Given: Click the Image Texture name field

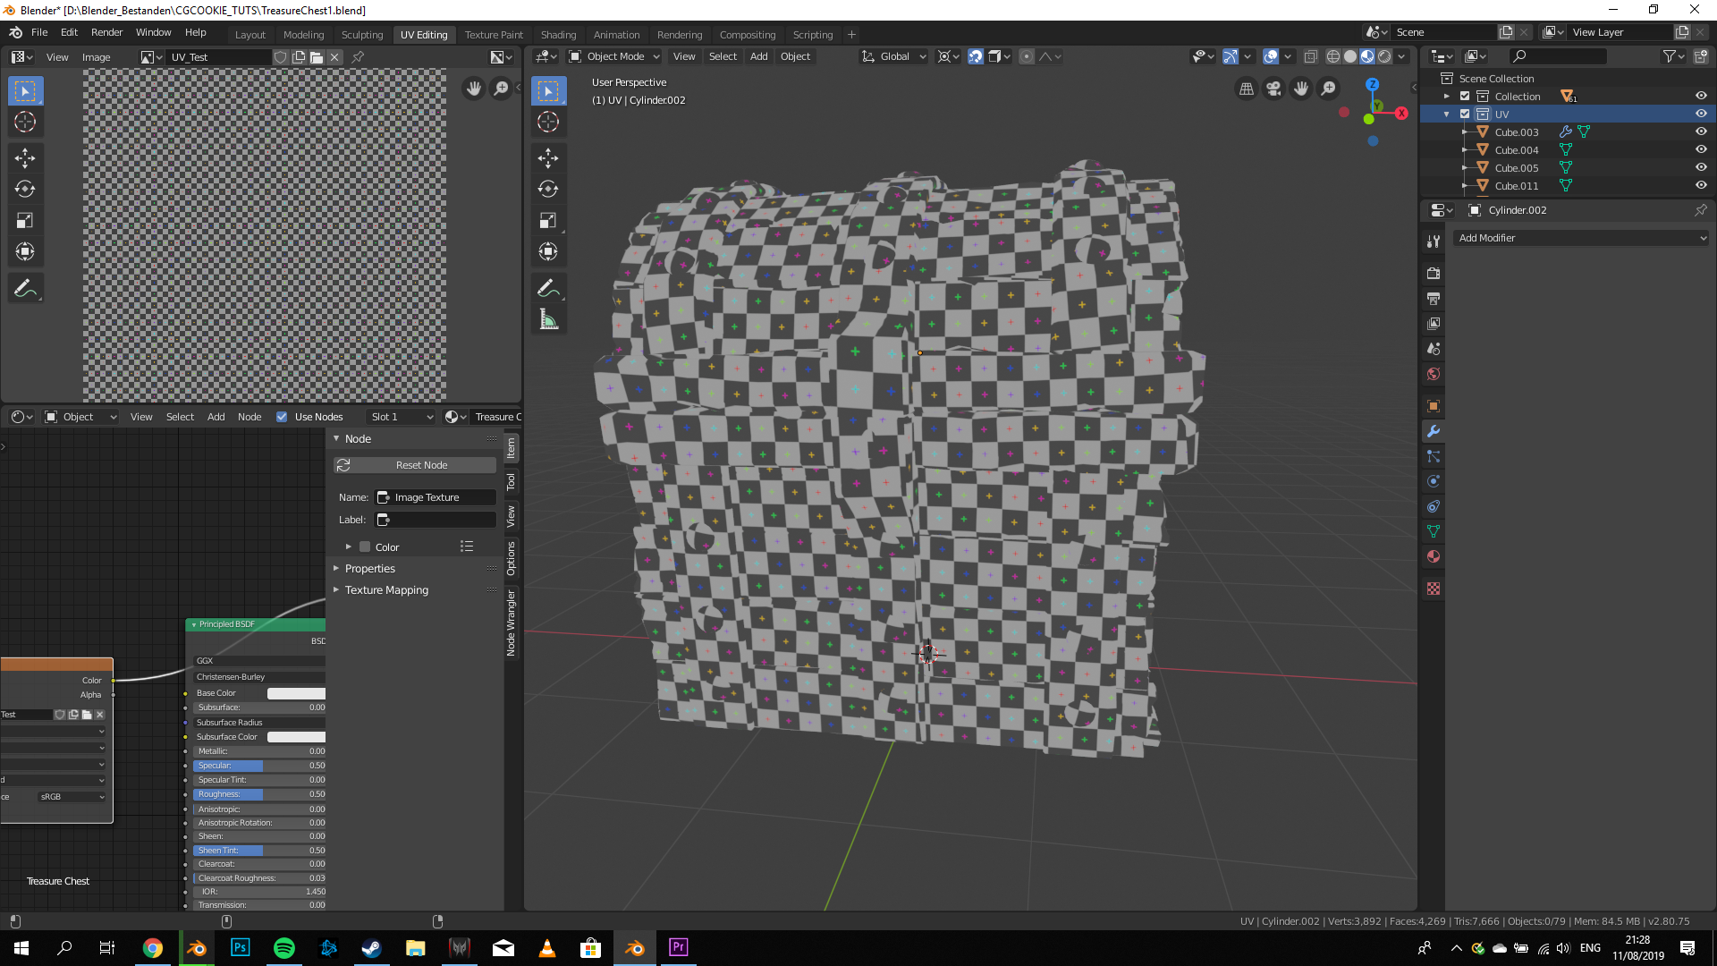Looking at the screenshot, I should (x=436, y=497).
